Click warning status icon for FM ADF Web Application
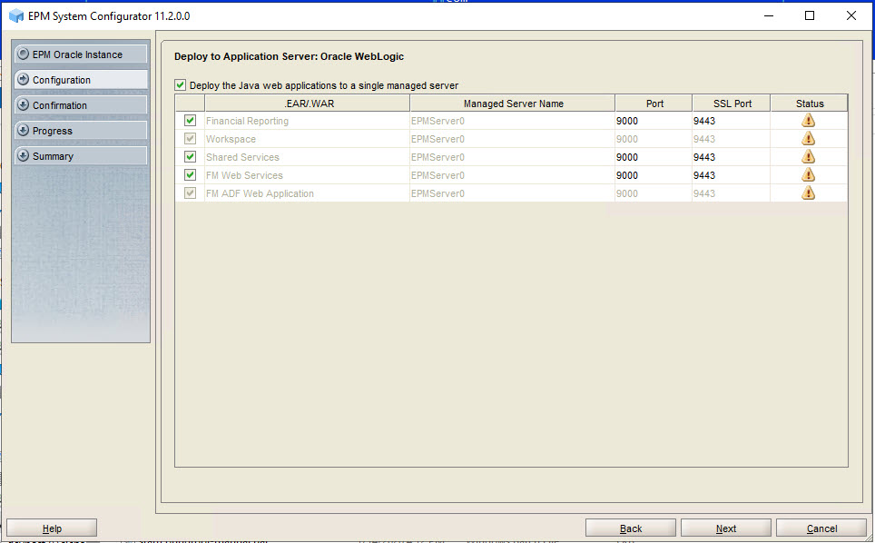Image resolution: width=875 pixels, height=543 pixels. pyautogui.click(x=808, y=193)
